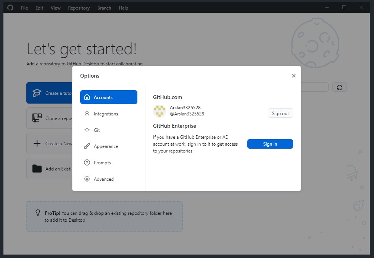Click the Create a tutorial repository button
This screenshot has width=374, height=258.
49,93
